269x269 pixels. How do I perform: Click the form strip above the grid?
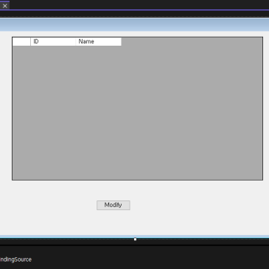pos(134,34)
